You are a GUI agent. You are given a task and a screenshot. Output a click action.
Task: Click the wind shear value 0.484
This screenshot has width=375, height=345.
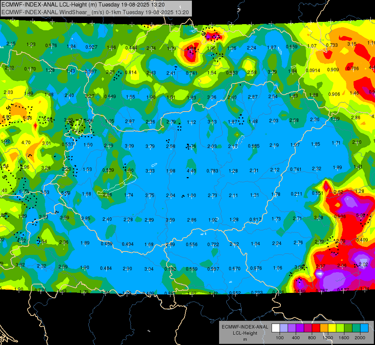(106, 268)
